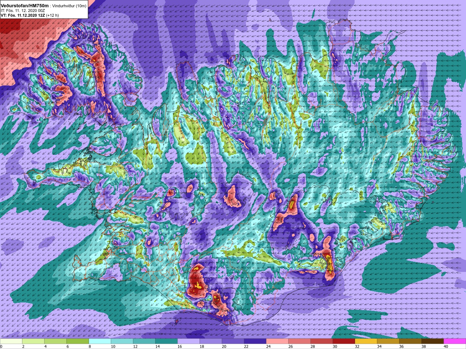The image size is (466, 349).
Task: Select the 18–20 purple legend swatch
Action: point(211,341)
